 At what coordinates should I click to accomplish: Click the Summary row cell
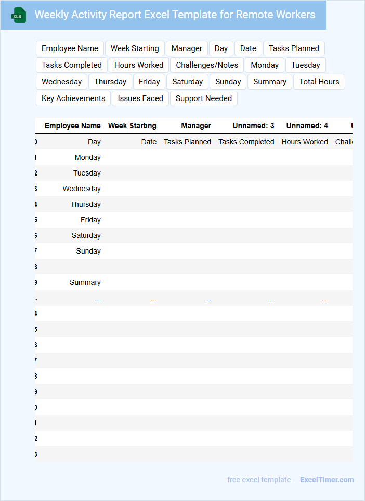point(85,283)
